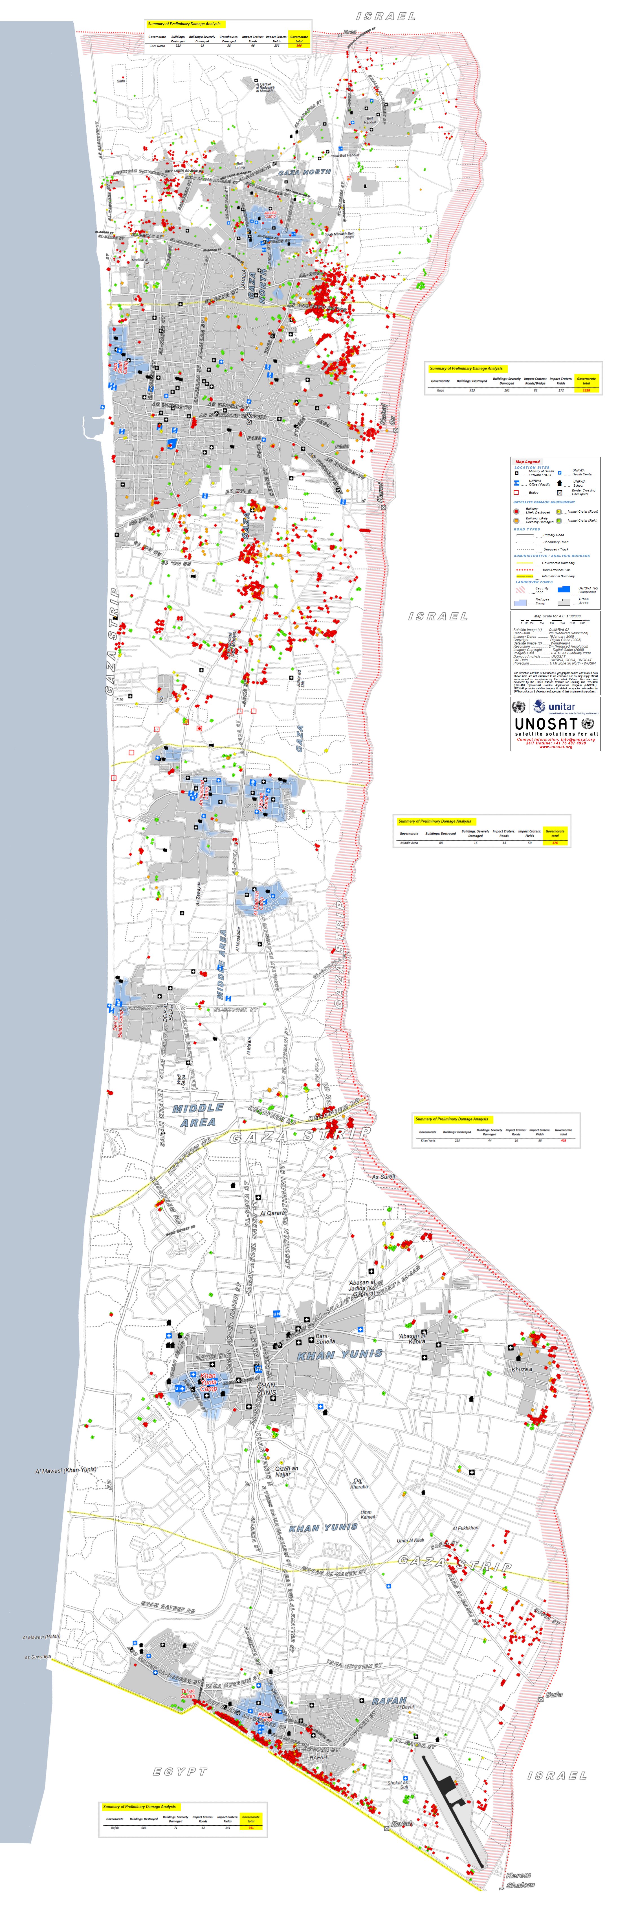Click the 'Bani Suheila' town label

(x=326, y=1339)
